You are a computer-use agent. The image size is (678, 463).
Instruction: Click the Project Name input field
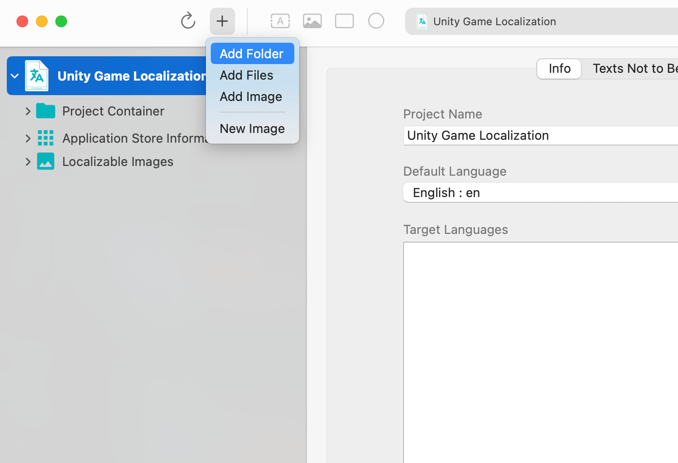click(x=541, y=135)
